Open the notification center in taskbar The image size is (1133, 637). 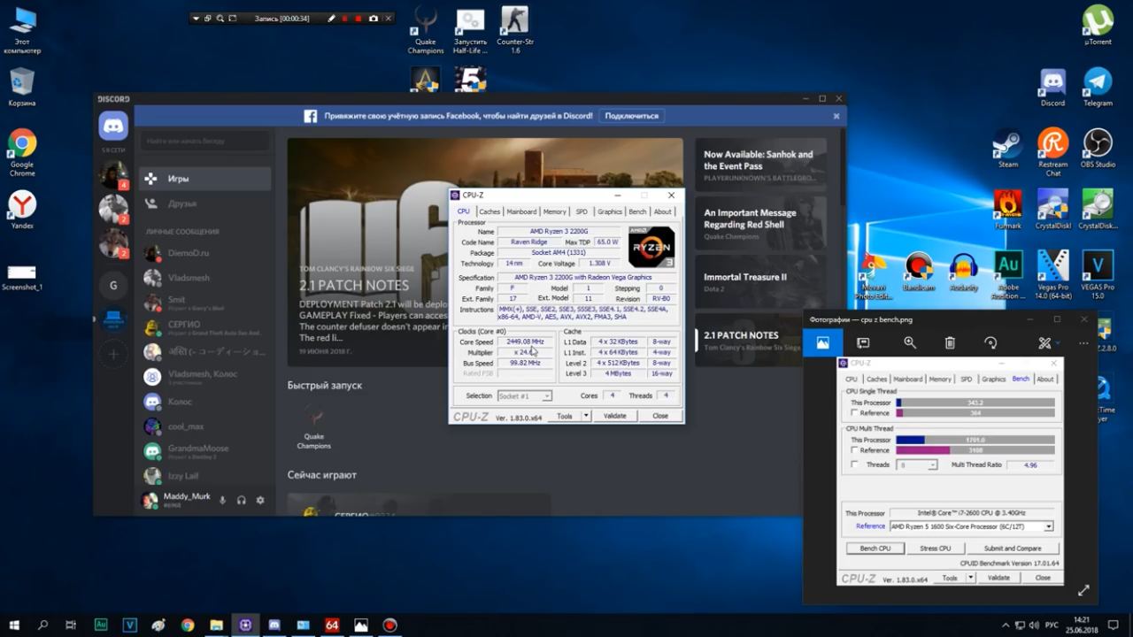[x=1114, y=625]
